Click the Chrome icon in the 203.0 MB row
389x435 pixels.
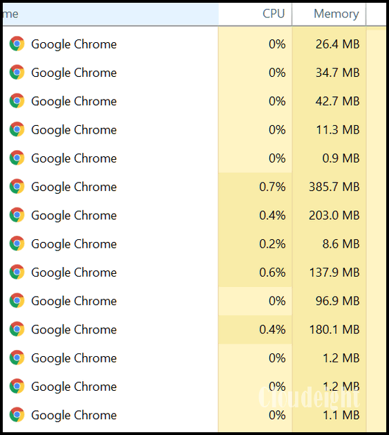[x=17, y=215]
